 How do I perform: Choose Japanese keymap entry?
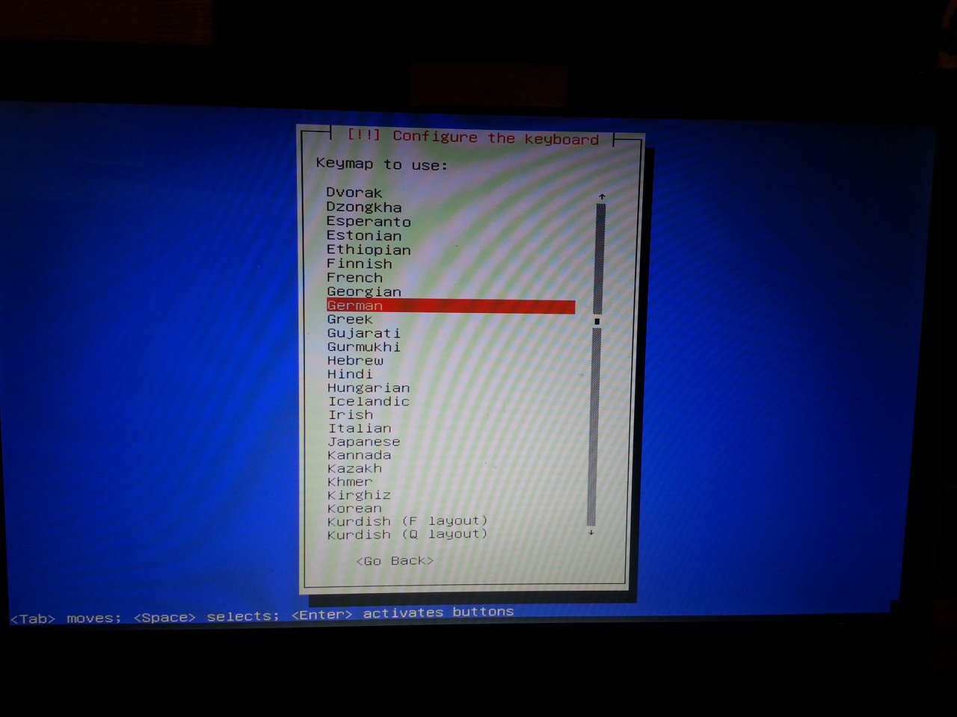pos(364,442)
